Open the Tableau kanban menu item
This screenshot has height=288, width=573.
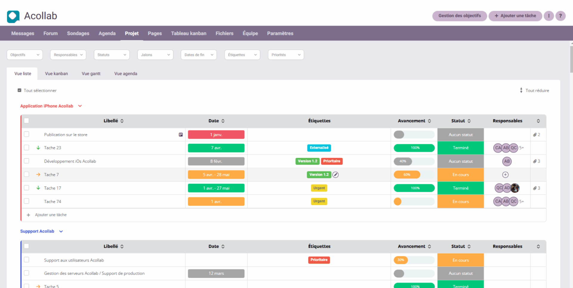(189, 33)
